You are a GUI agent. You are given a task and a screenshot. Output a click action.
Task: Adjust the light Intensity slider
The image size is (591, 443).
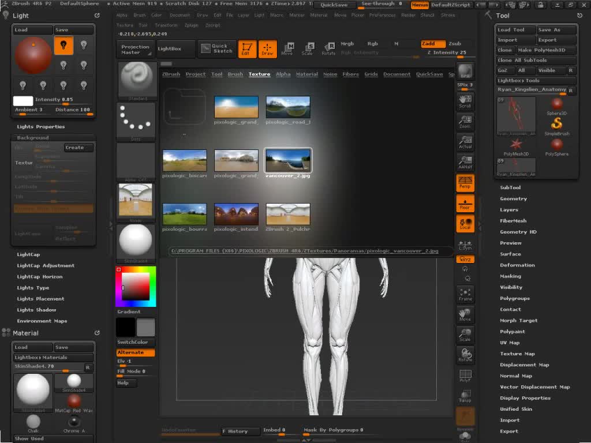click(63, 100)
